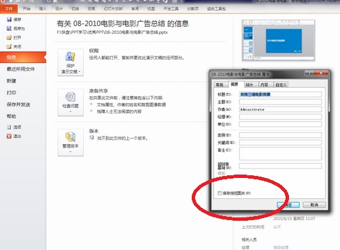Click the Category input field

[280, 135]
